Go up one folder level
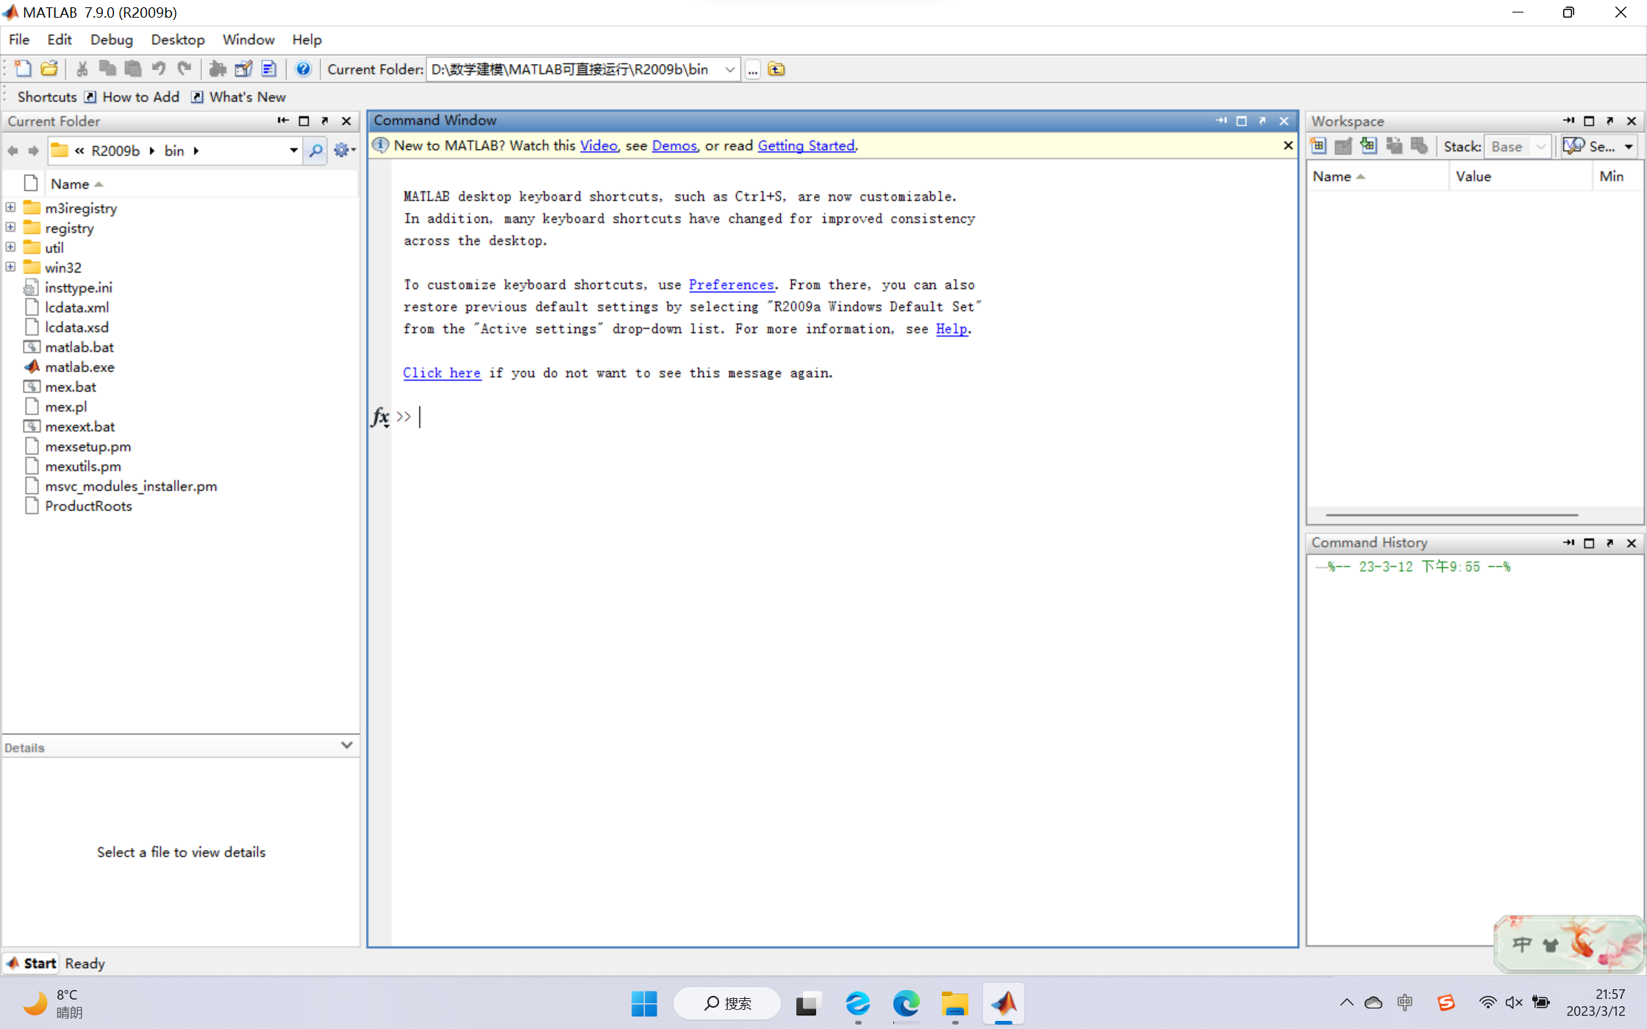 pyautogui.click(x=776, y=68)
